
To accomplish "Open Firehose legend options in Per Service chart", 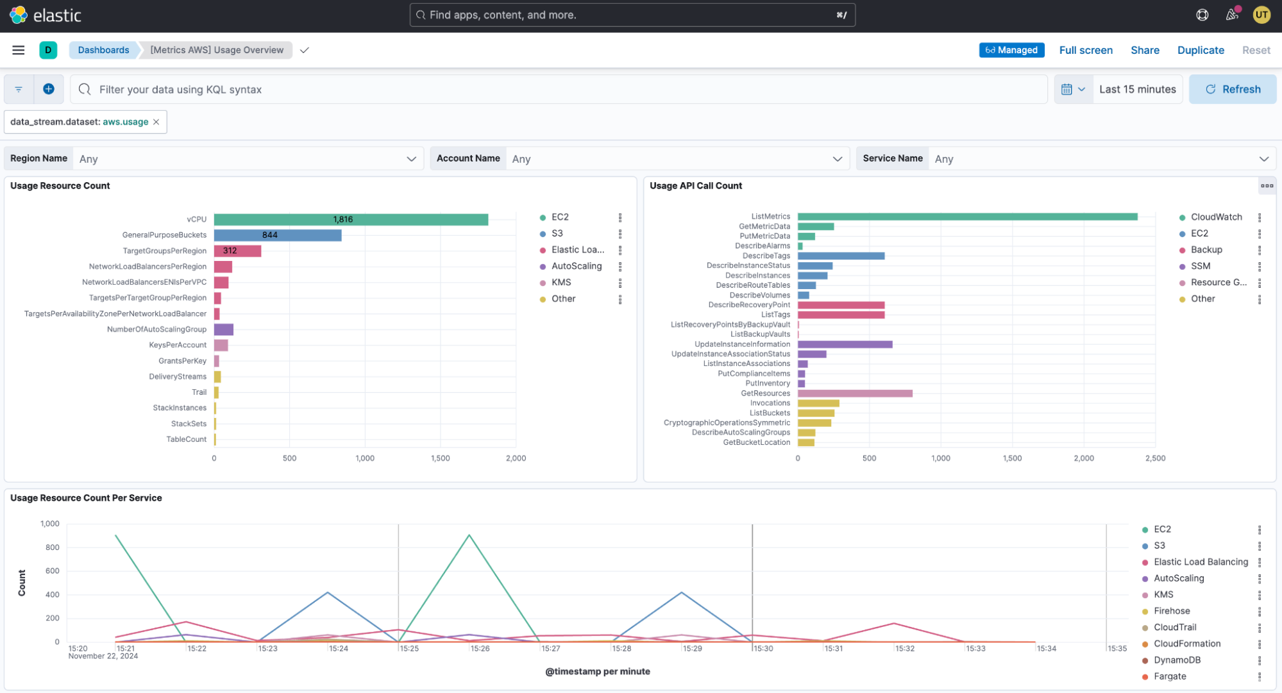I will point(1260,611).
